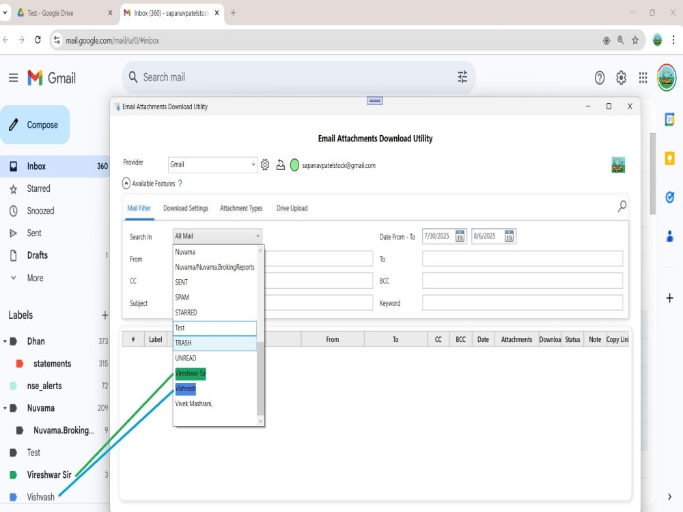683x512 pixels.
Task: Open a new browser tab
Action: coord(233,13)
